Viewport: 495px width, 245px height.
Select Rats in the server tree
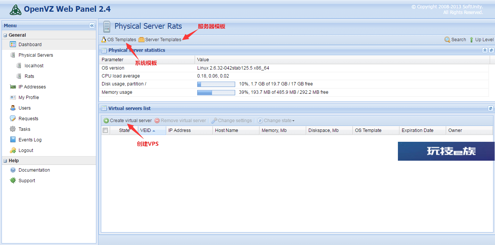pyautogui.click(x=29, y=76)
